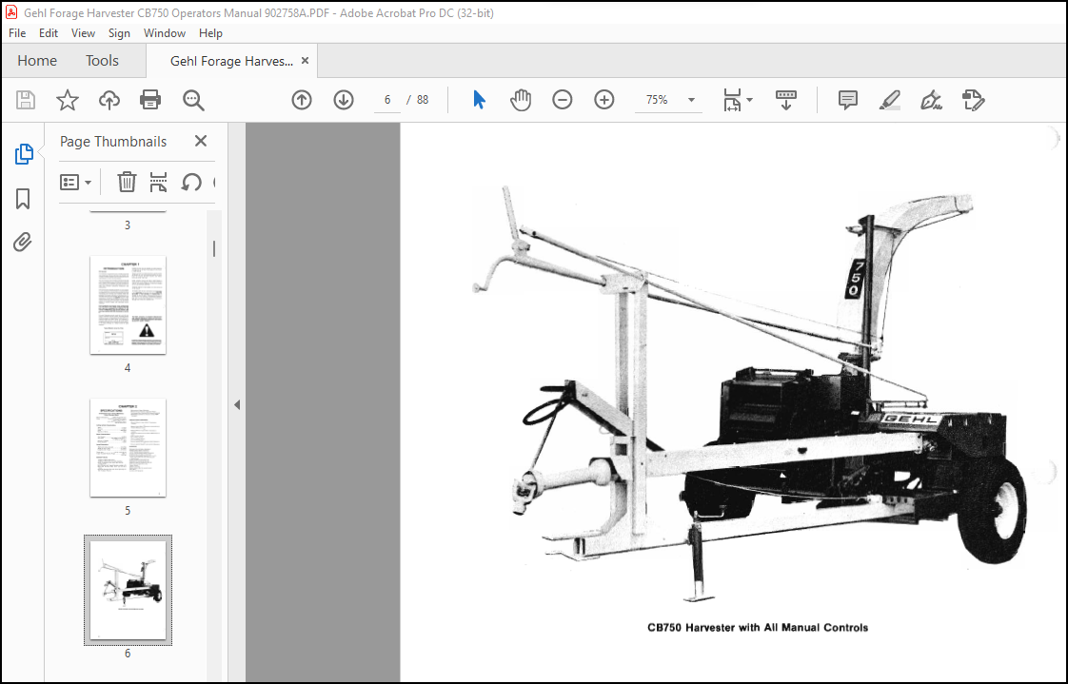Image resolution: width=1068 pixels, height=684 pixels.
Task: Open the zoom level dropdown arrow
Action: [691, 100]
